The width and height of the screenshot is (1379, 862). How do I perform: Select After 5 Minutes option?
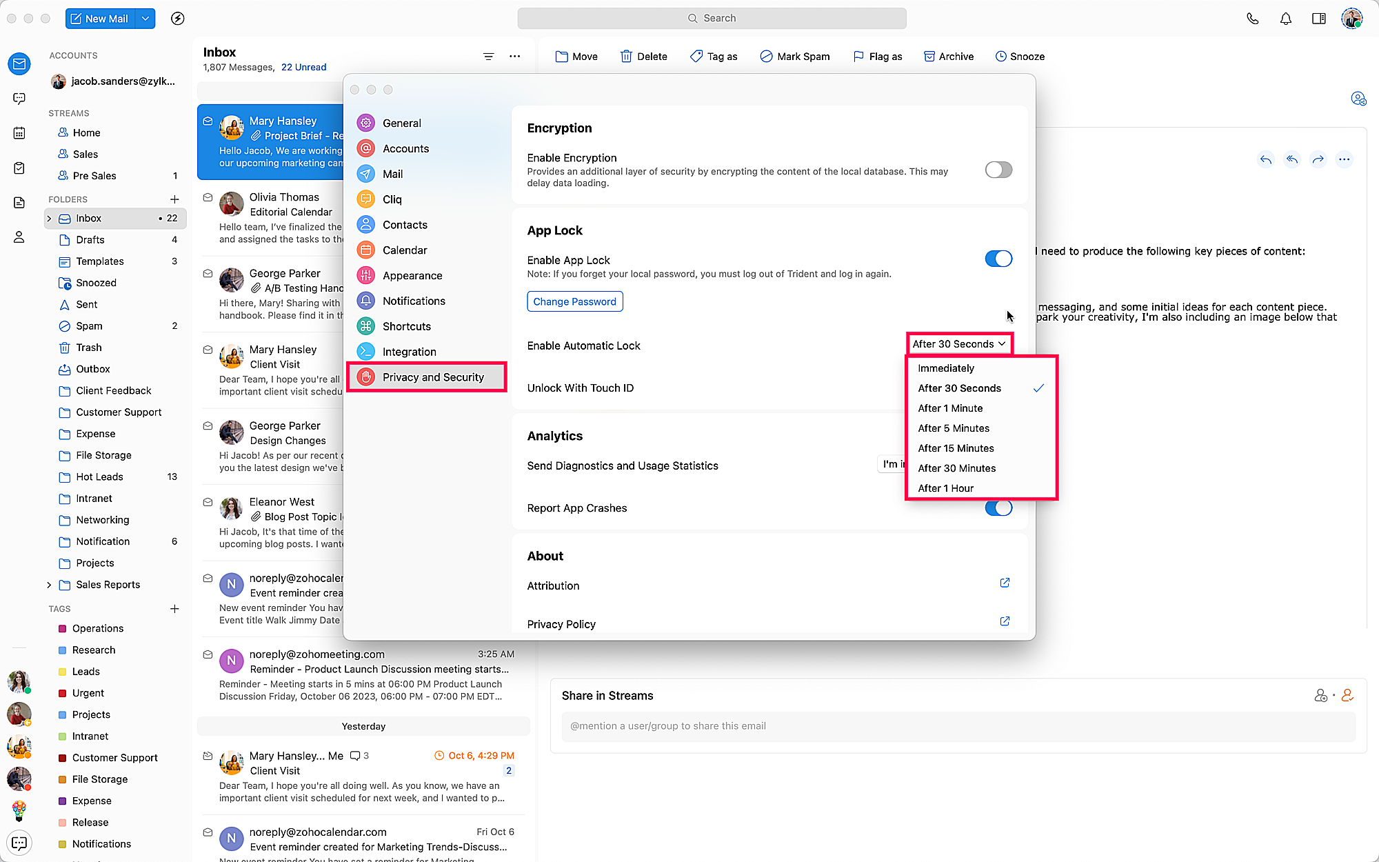(954, 428)
